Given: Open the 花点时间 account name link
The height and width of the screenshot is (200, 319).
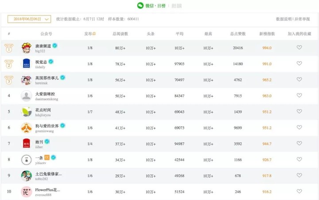Looking at the screenshot, I should [x=43, y=110].
